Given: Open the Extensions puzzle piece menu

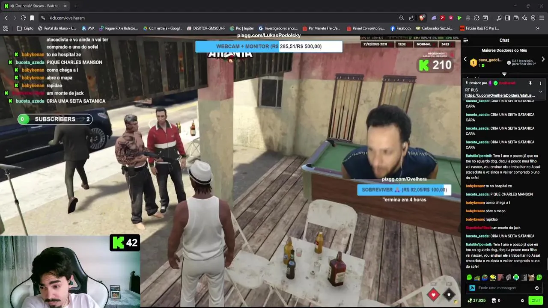Looking at the screenshot, I should [477, 18].
